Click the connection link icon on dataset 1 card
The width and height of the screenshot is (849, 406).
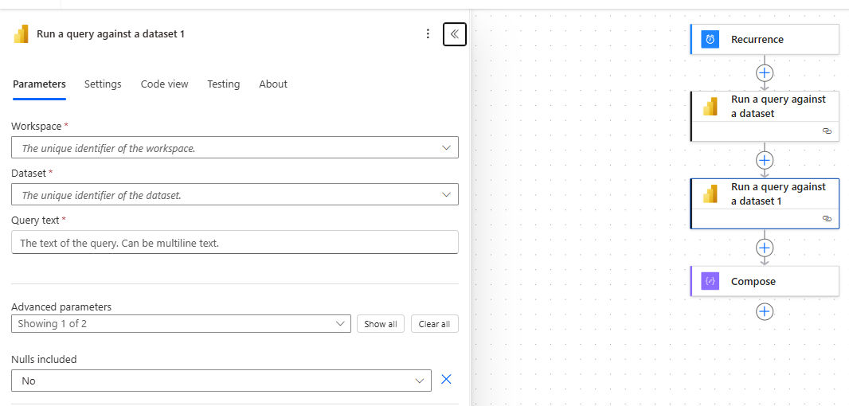coord(826,218)
